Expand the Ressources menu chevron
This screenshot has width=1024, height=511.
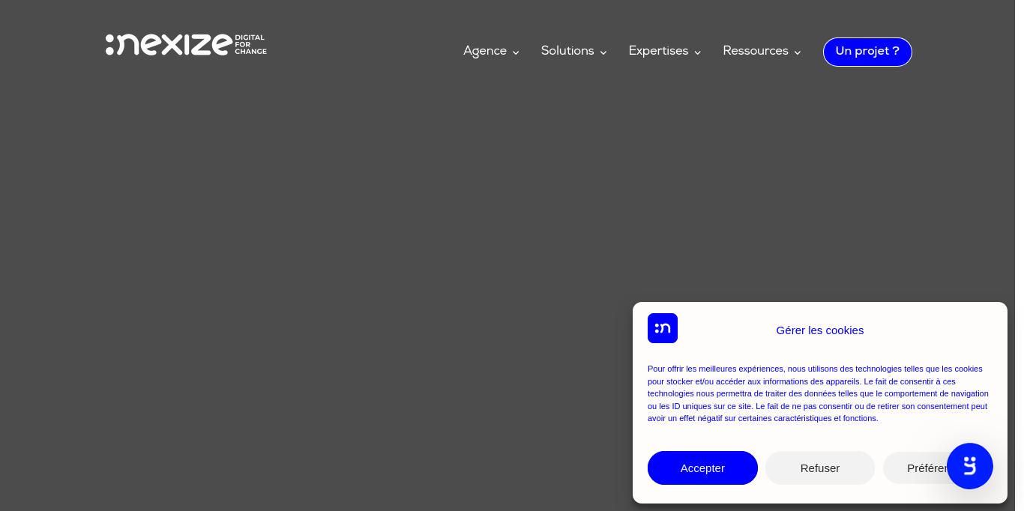point(798,52)
